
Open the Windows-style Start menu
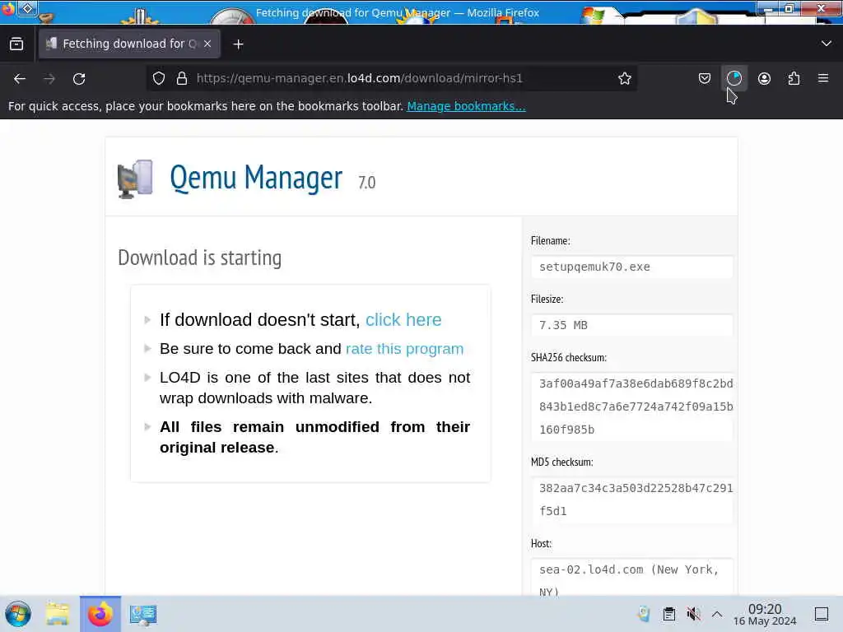(18, 614)
